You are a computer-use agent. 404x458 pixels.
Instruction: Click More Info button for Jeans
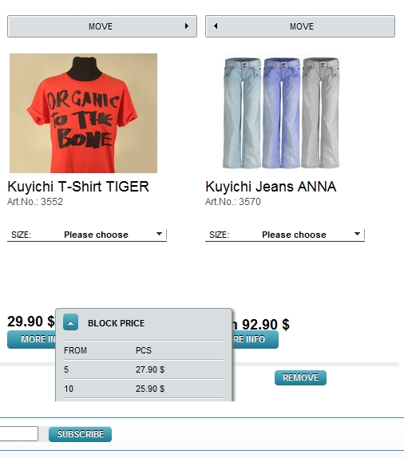(255, 339)
